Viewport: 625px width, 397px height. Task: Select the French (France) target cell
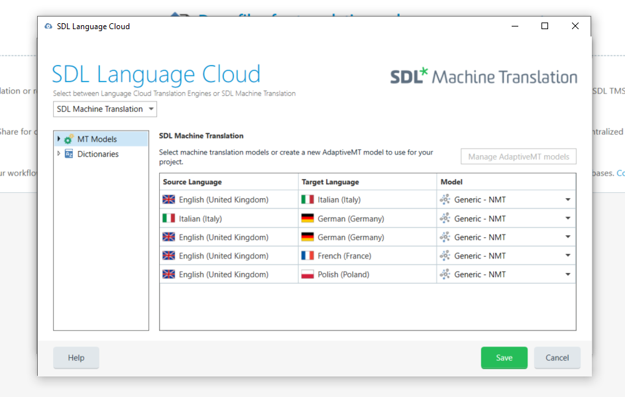point(367,256)
